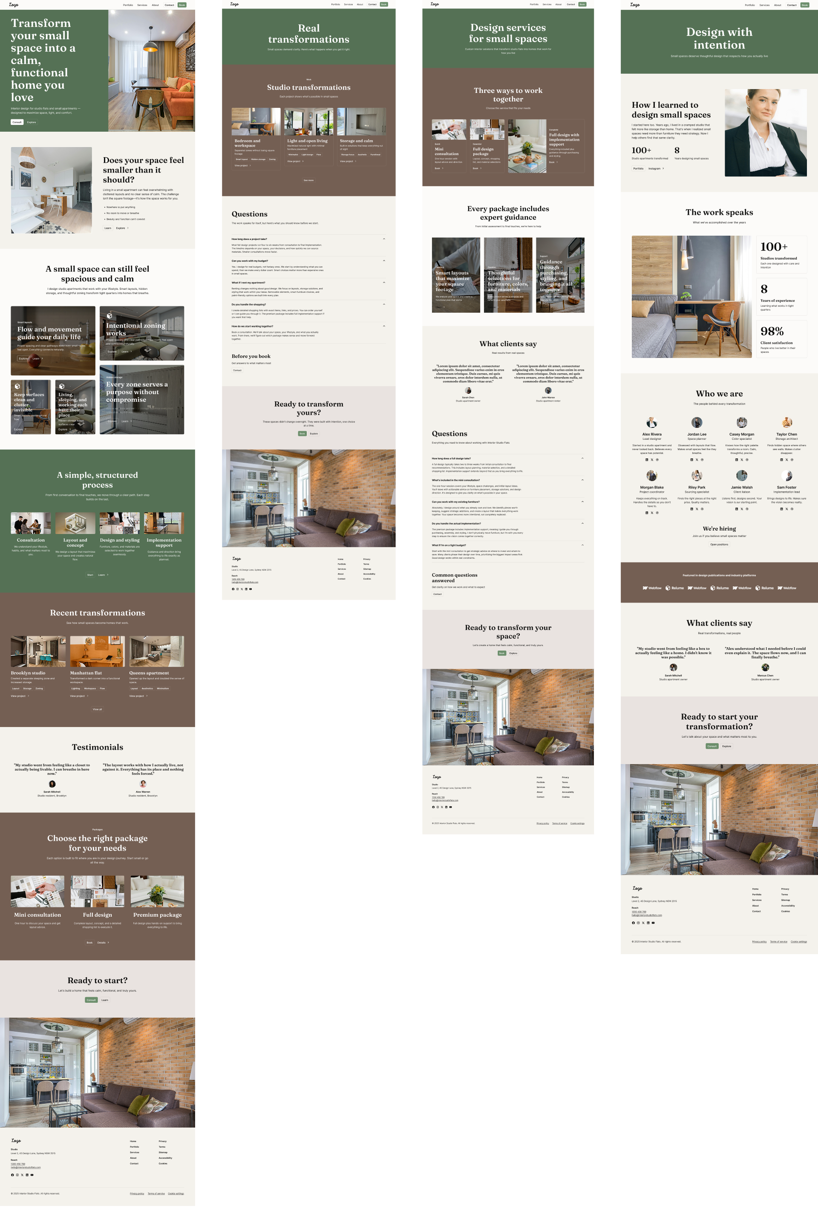
Task: Click See more under Studio transformations
Action: click(308, 181)
